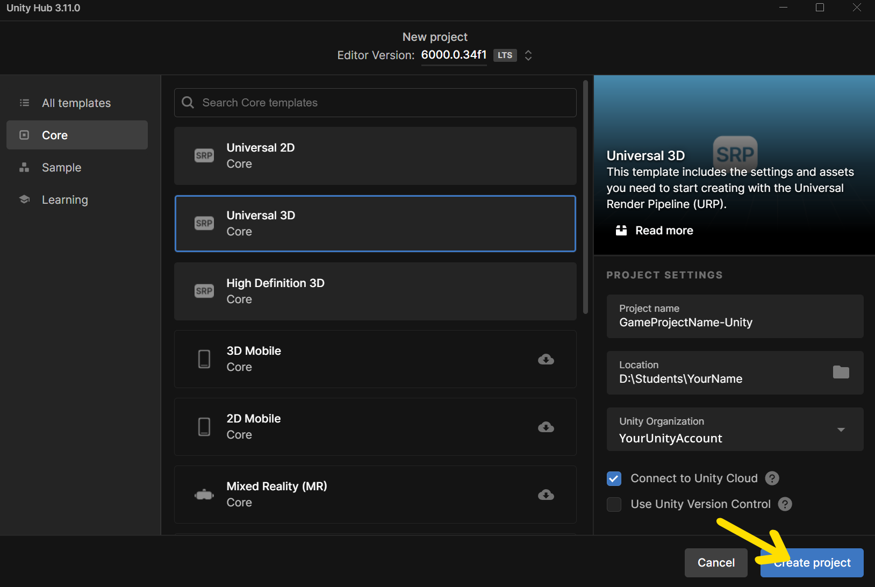Click the Core category icon in sidebar
Image resolution: width=875 pixels, height=587 pixels.
pos(24,135)
